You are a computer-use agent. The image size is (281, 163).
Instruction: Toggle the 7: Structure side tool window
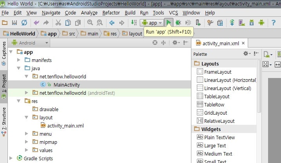tap(4, 122)
